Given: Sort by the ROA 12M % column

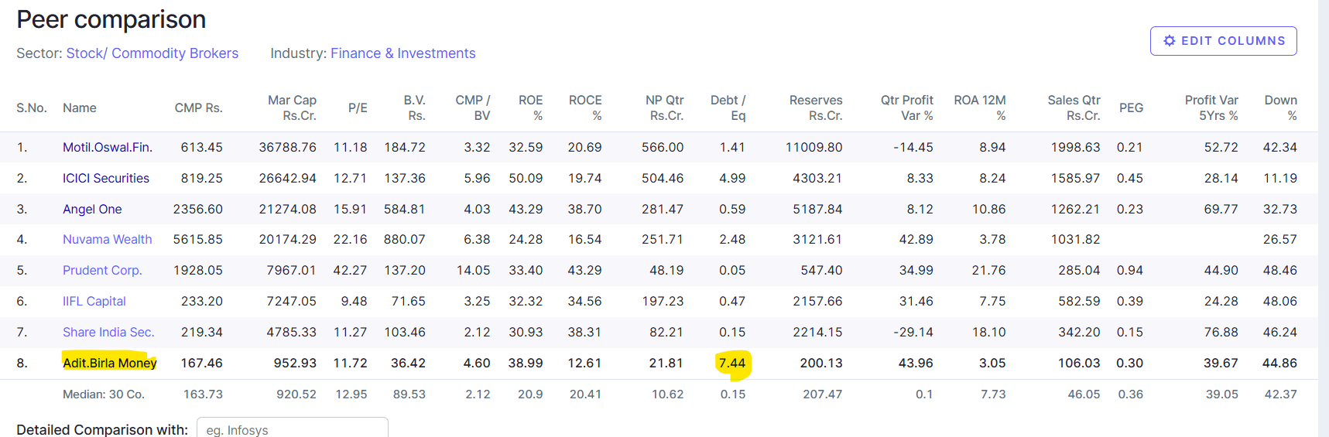Looking at the screenshot, I should pos(979,108).
